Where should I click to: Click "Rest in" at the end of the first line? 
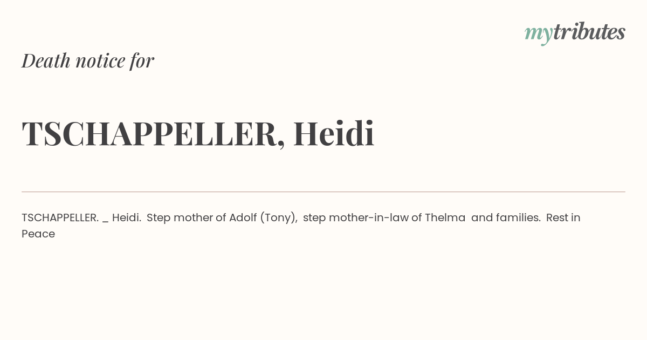pos(563,217)
